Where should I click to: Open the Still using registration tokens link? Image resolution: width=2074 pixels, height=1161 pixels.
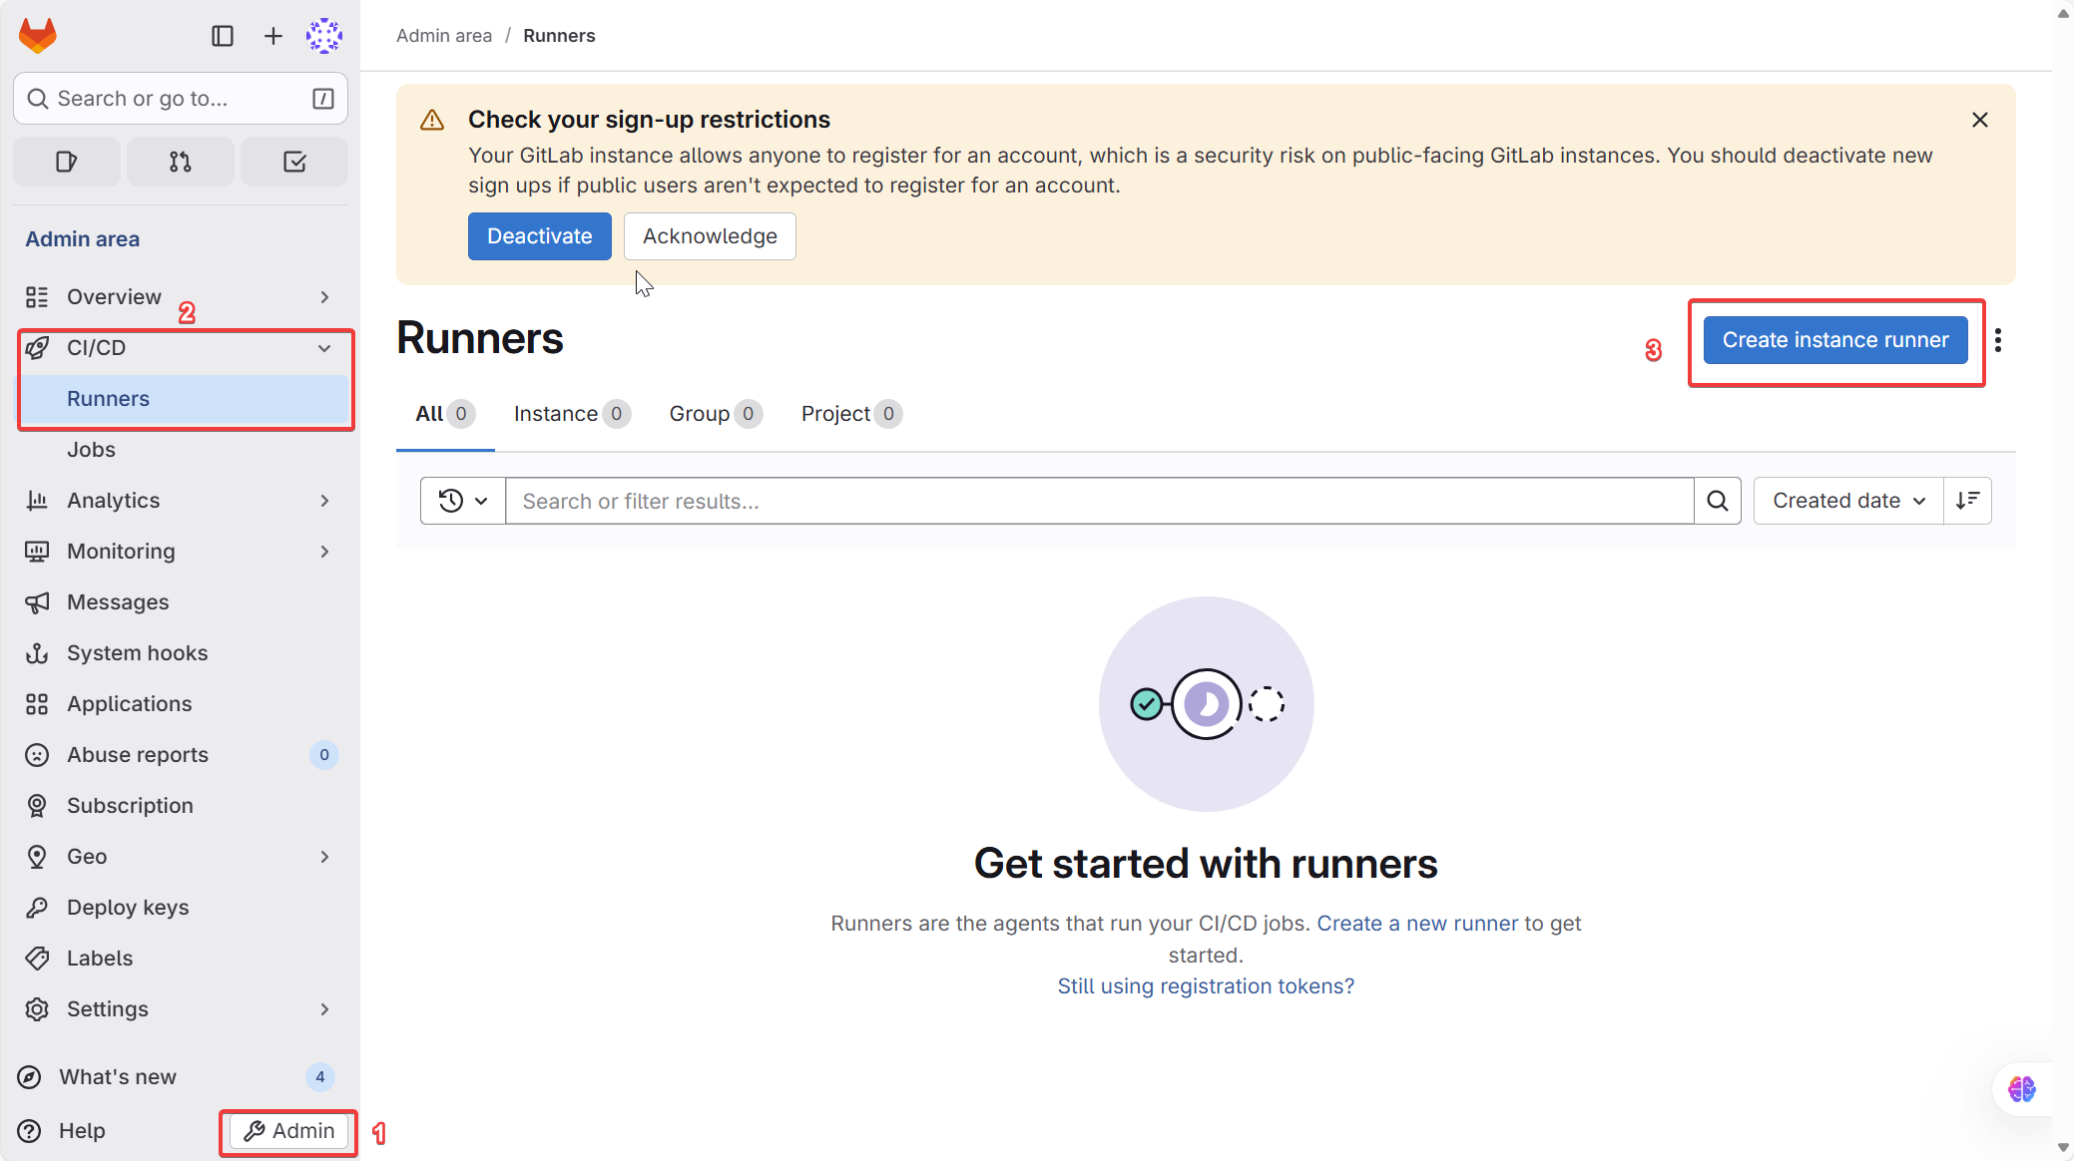(1205, 985)
